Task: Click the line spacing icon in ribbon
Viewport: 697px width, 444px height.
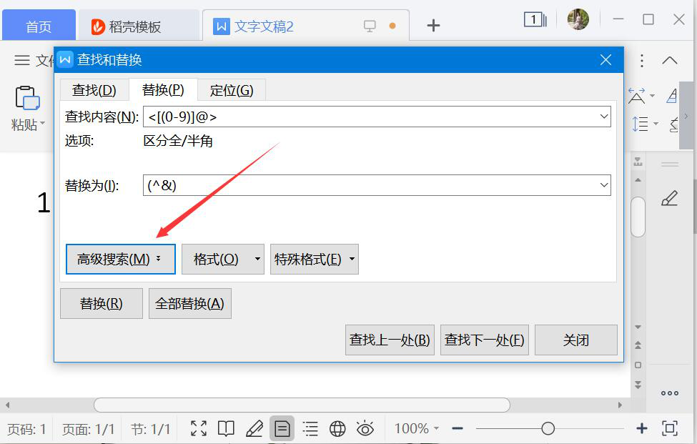Action: 640,124
